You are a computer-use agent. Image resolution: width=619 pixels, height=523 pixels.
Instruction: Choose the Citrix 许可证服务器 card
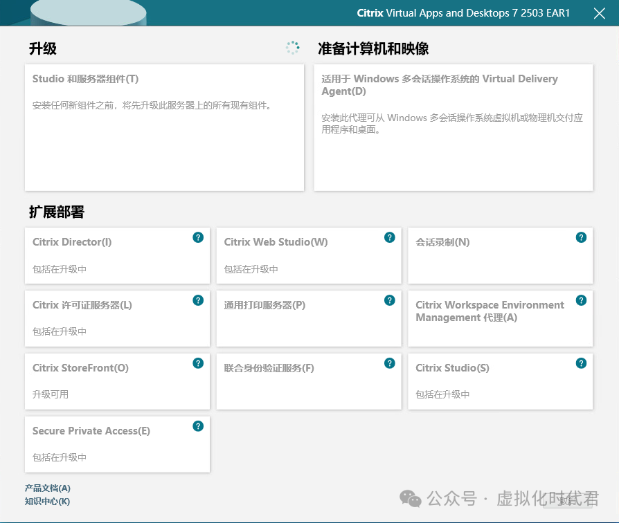tap(117, 319)
